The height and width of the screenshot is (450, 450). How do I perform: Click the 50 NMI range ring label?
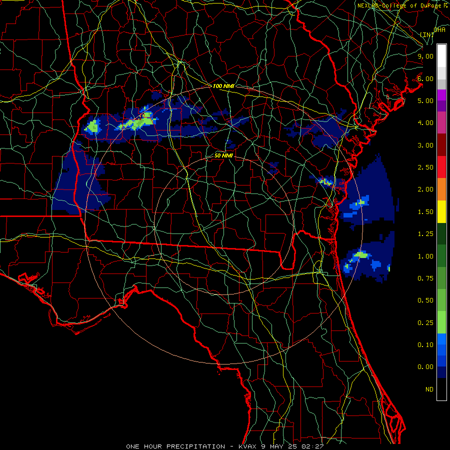pos(223,155)
